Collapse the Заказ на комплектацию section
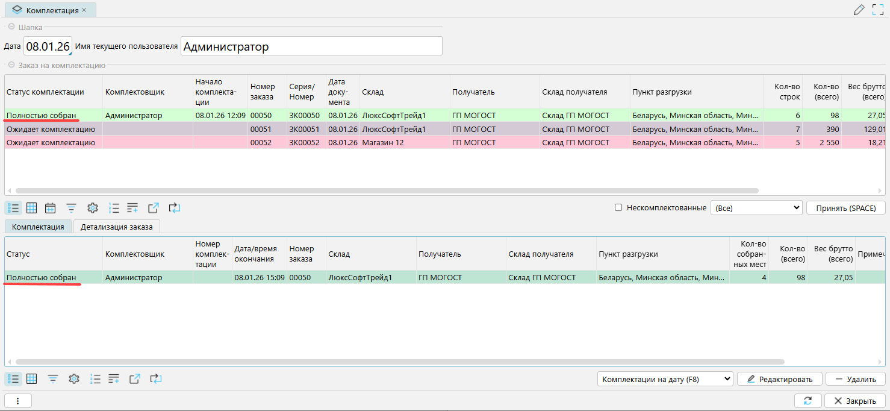This screenshot has height=411, width=890. (x=11, y=65)
